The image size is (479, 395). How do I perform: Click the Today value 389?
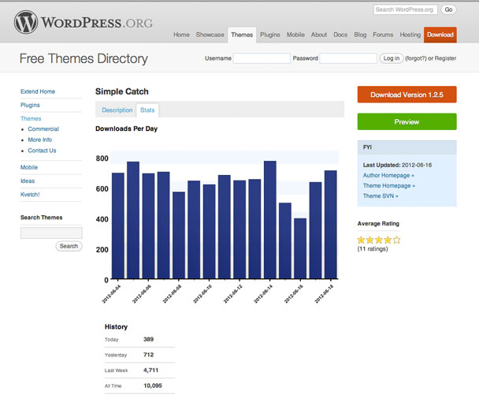pos(148,339)
